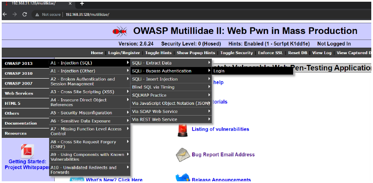Open the Home link
The height and width of the screenshot is (183, 373).
point(97,53)
